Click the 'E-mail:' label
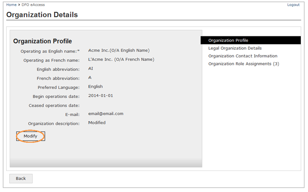Screen dimensions: 308x192 pos(72,114)
